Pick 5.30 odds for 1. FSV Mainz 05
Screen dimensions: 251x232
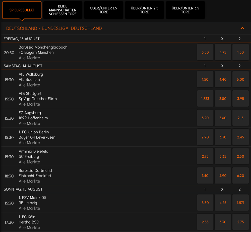pos(205,203)
